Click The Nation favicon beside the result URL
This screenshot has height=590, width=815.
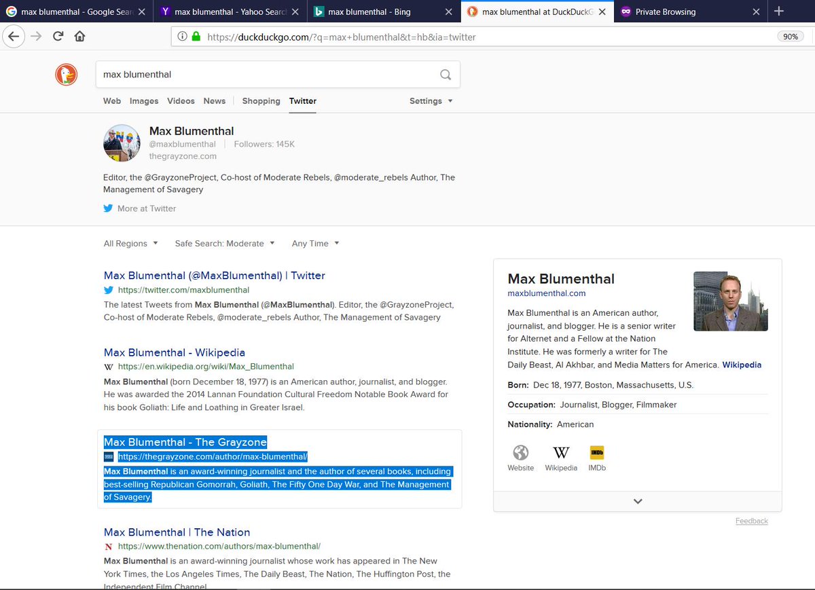pos(109,546)
